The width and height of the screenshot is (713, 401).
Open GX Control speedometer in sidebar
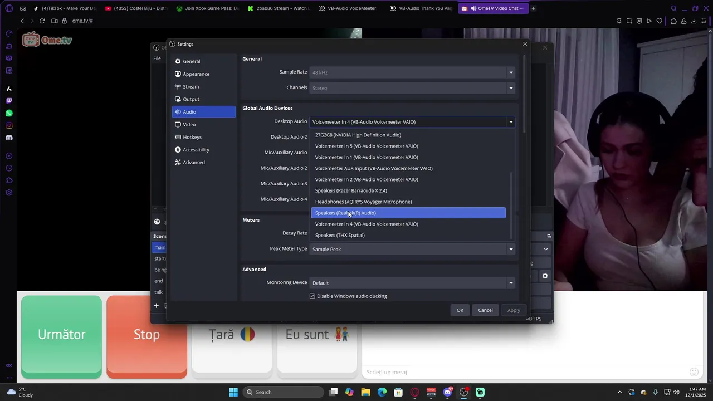[9, 33]
